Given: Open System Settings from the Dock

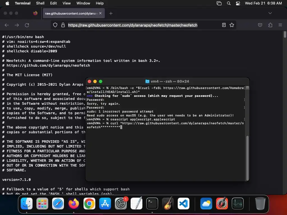Looking at the screenshot, I should pos(121,204).
